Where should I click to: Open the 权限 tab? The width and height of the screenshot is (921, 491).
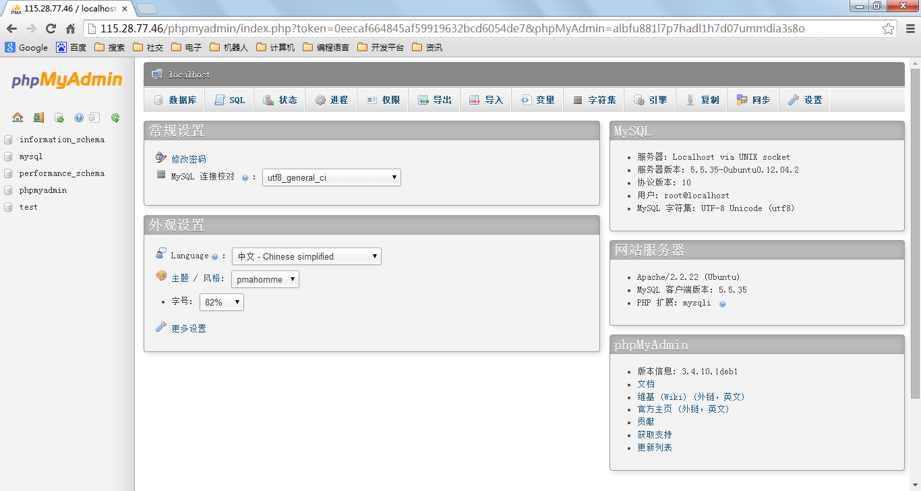(x=383, y=100)
